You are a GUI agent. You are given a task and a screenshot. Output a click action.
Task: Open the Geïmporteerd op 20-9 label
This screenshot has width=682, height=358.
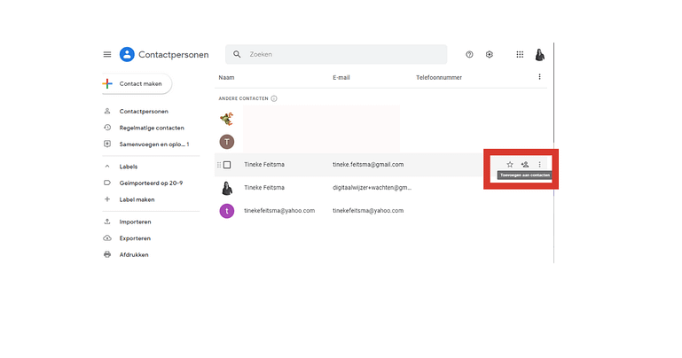[x=151, y=183]
